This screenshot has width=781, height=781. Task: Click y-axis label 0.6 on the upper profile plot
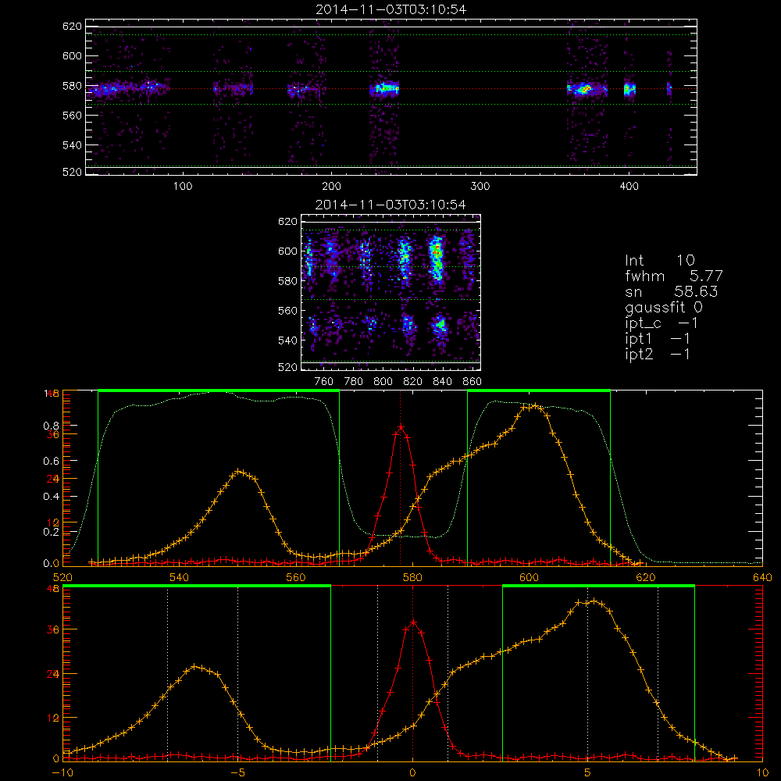(52, 462)
